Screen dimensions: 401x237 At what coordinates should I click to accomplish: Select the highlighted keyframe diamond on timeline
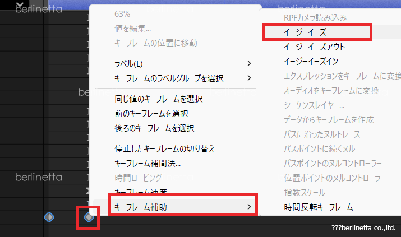tap(89, 217)
